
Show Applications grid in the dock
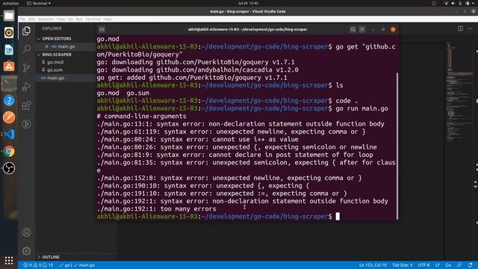[9, 260]
